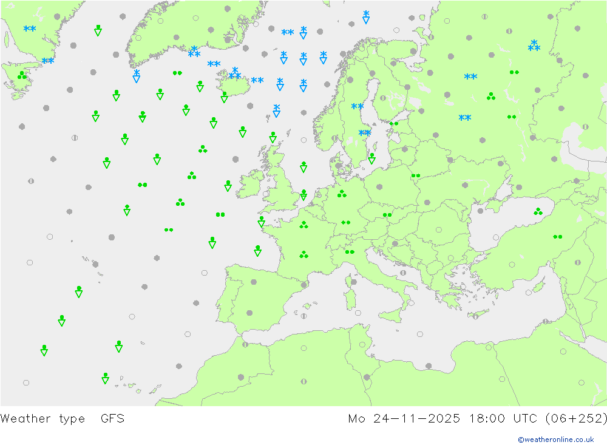Select the triple rain symbol on the eastern Black Sea
This screenshot has width=607, height=445.
click(538, 211)
